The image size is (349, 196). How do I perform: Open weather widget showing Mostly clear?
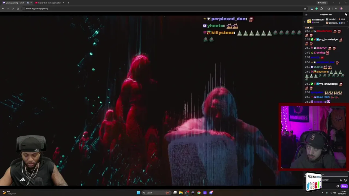[x=10, y=193]
